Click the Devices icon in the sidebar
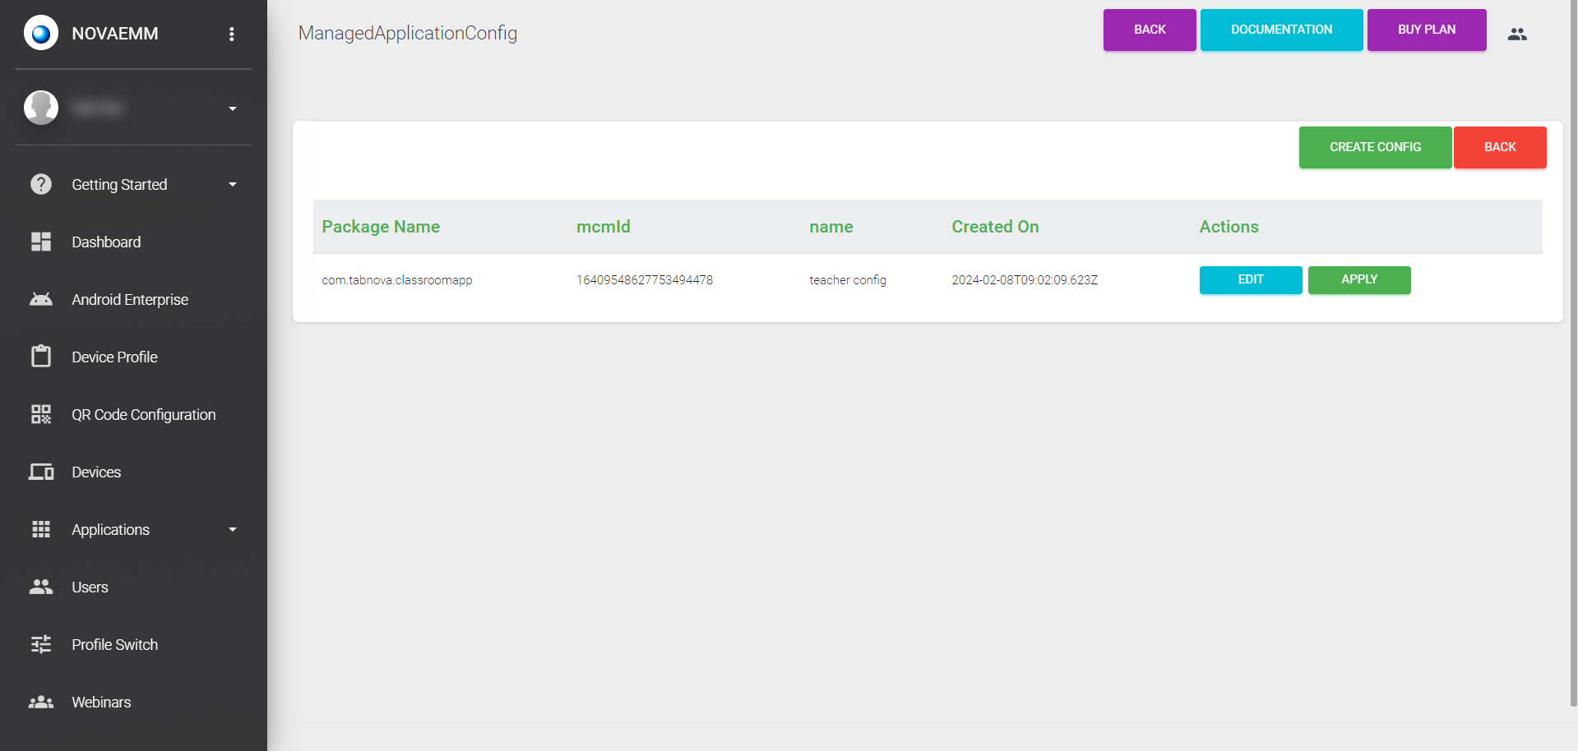 pos(41,472)
